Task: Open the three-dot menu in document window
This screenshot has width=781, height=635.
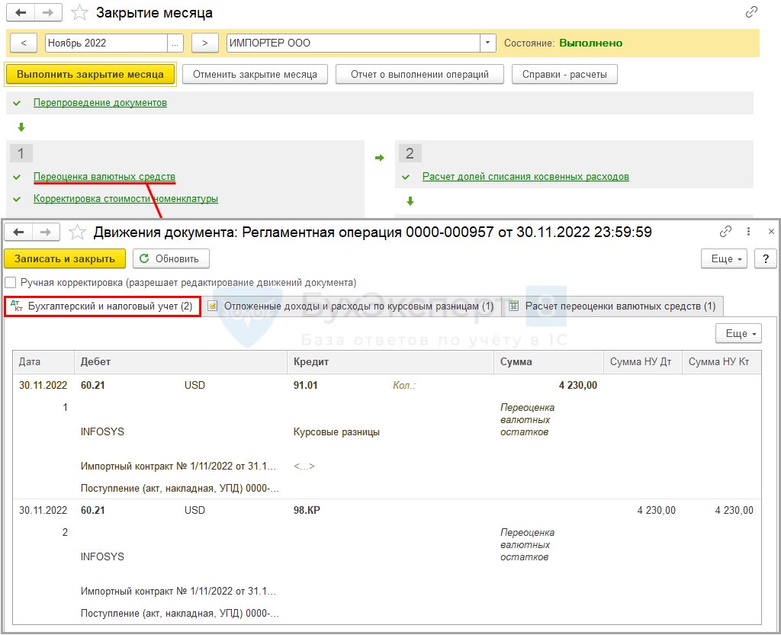Action: point(748,232)
